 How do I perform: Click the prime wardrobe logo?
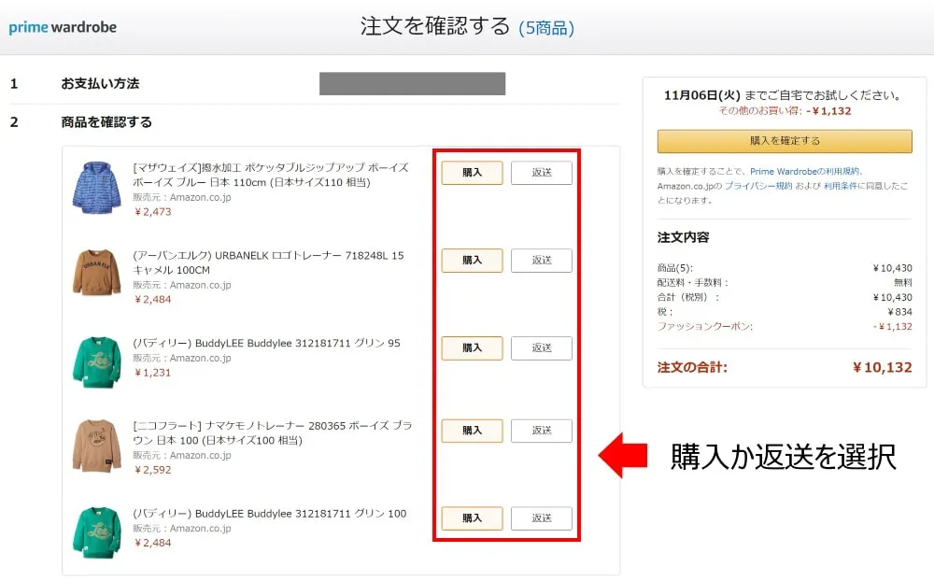pos(63,27)
